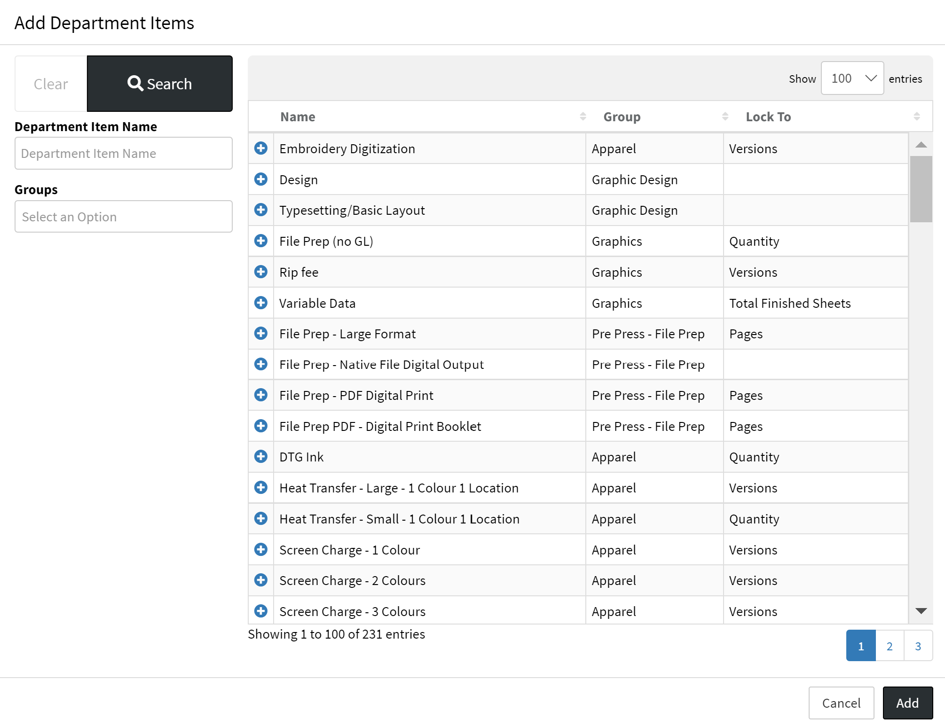Add Typesetting/Basic Layout with plus icon

(261, 210)
